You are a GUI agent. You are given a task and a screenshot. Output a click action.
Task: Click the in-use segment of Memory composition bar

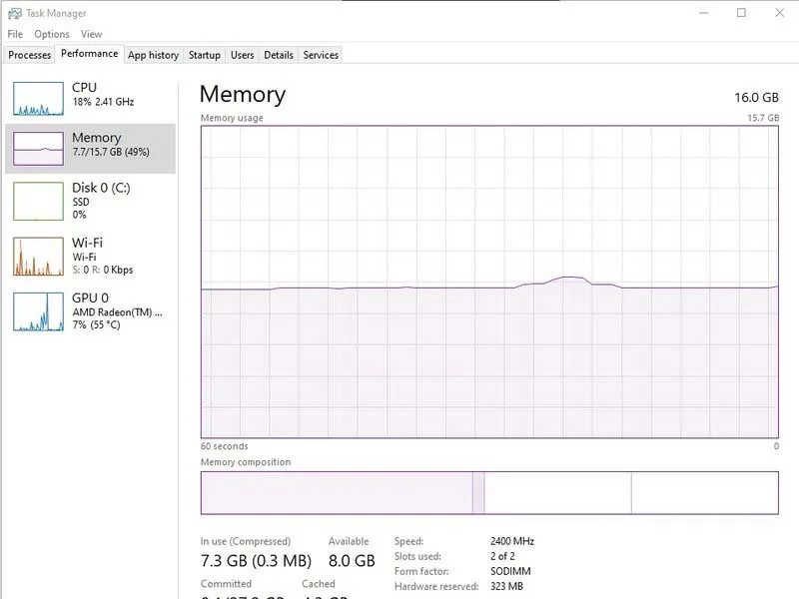point(337,492)
